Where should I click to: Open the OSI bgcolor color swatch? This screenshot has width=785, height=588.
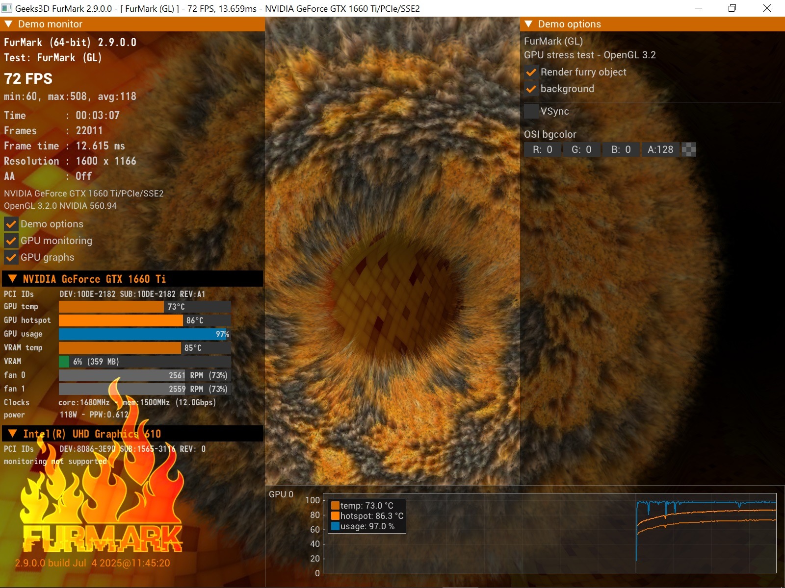(689, 150)
